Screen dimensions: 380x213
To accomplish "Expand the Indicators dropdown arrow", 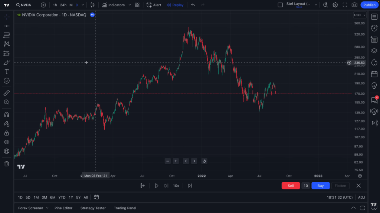I will click(130, 5).
